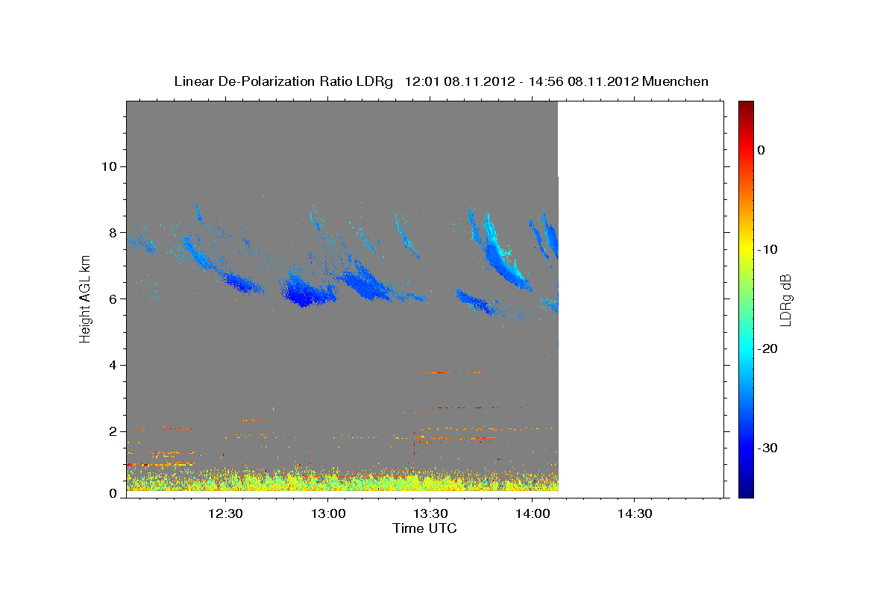895x597 pixels.
Task: Click the height tick label 6
Action: (113, 298)
